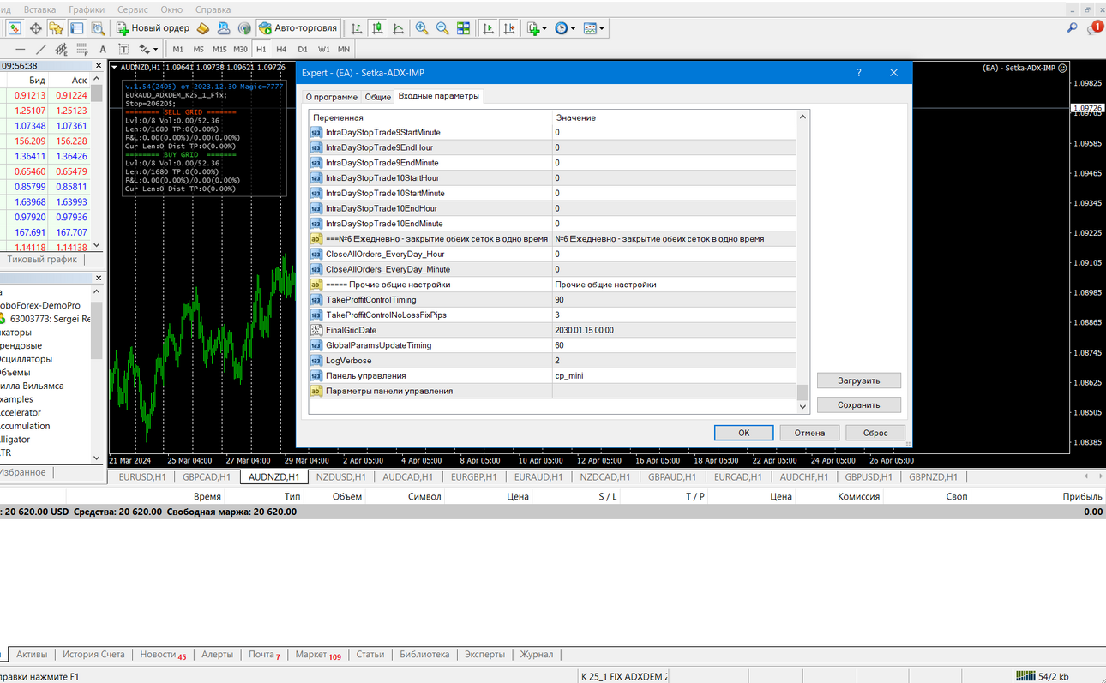Click the Новый ордер toolbar button
The image size is (1106, 683).
pos(153,28)
